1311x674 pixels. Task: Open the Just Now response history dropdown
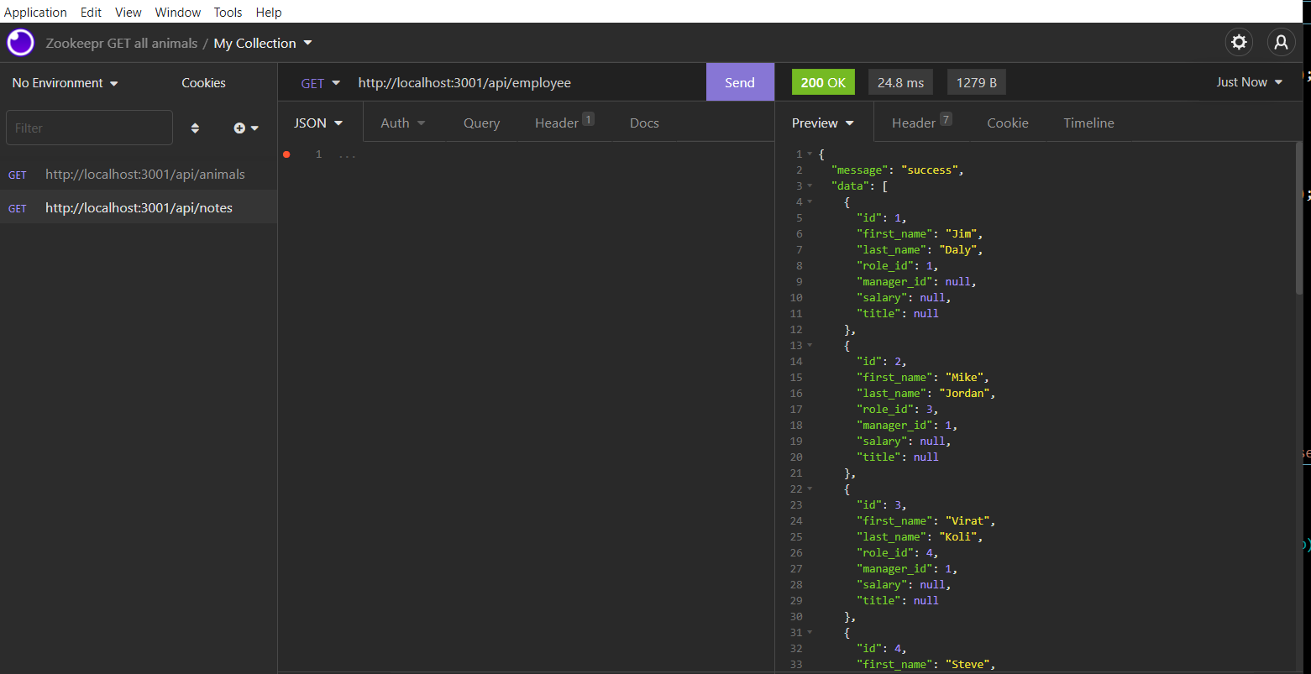coord(1249,82)
